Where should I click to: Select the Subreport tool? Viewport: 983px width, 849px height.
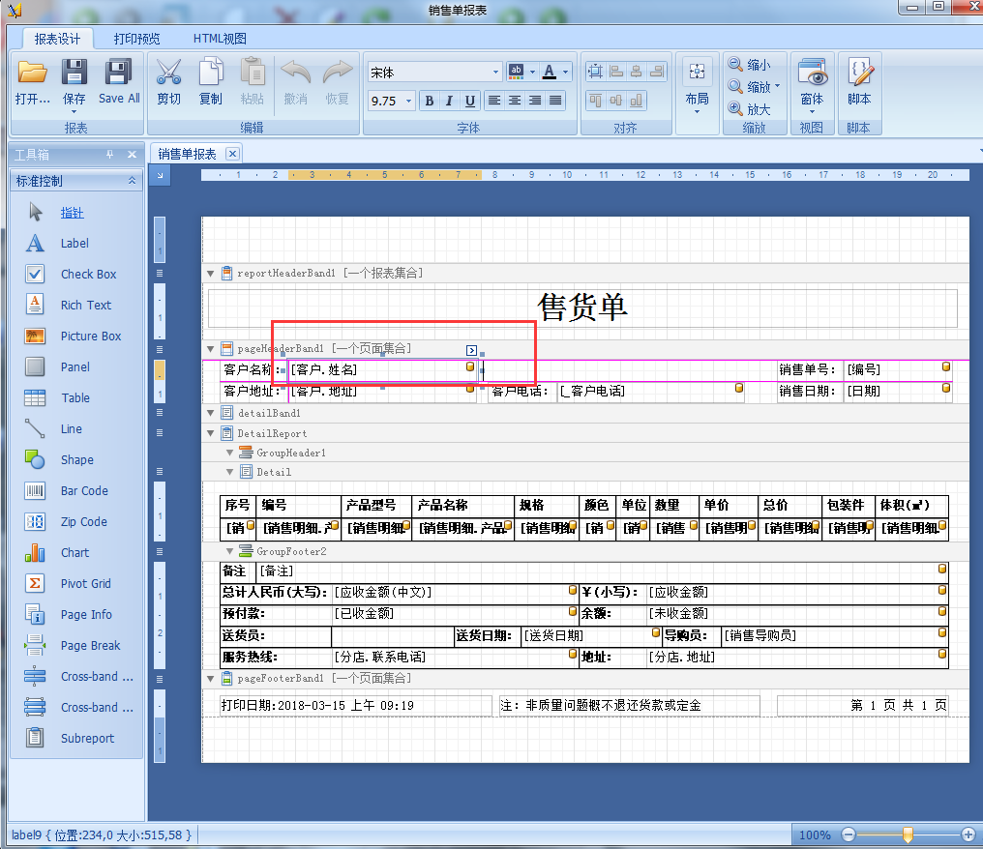[x=87, y=738]
